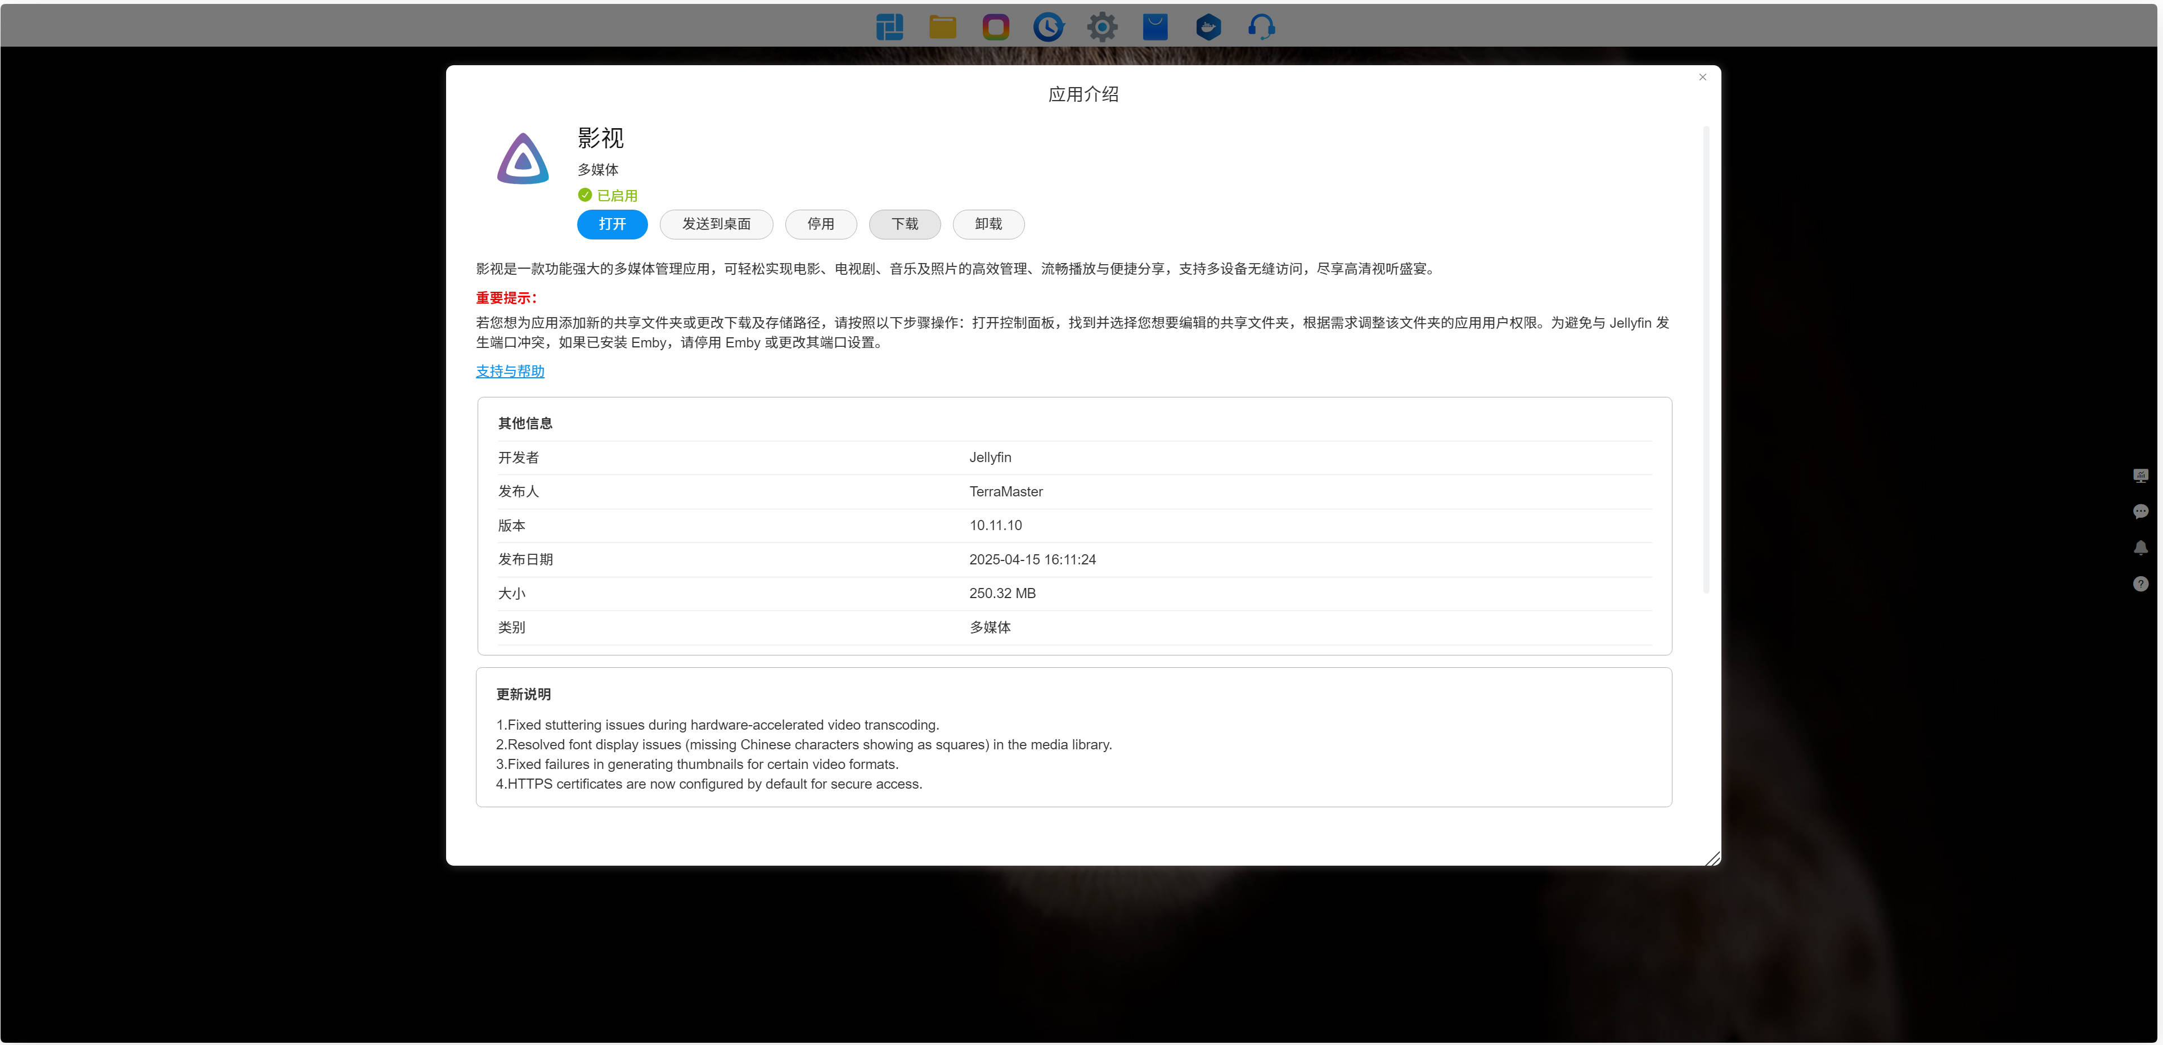
Task: Click the 大小 row label
Action: (511, 594)
